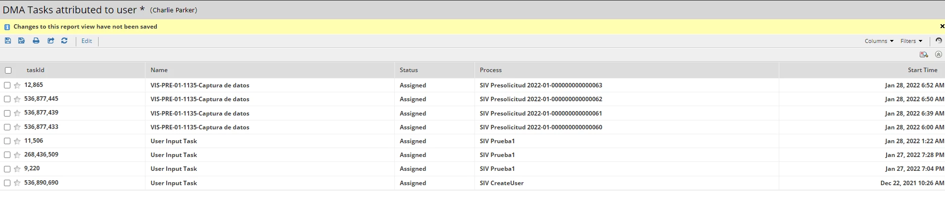Open process SIV Presolicitud 2022-01-000000000000061
The height and width of the screenshot is (197, 945).
point(541,114)
